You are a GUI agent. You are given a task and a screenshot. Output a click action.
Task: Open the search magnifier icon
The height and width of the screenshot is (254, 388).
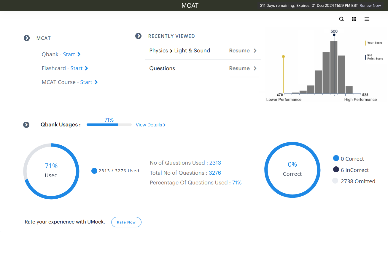tap(341, 19)
